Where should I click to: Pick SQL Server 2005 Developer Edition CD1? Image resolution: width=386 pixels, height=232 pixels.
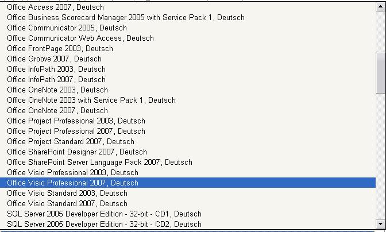(x=188, y=214)
